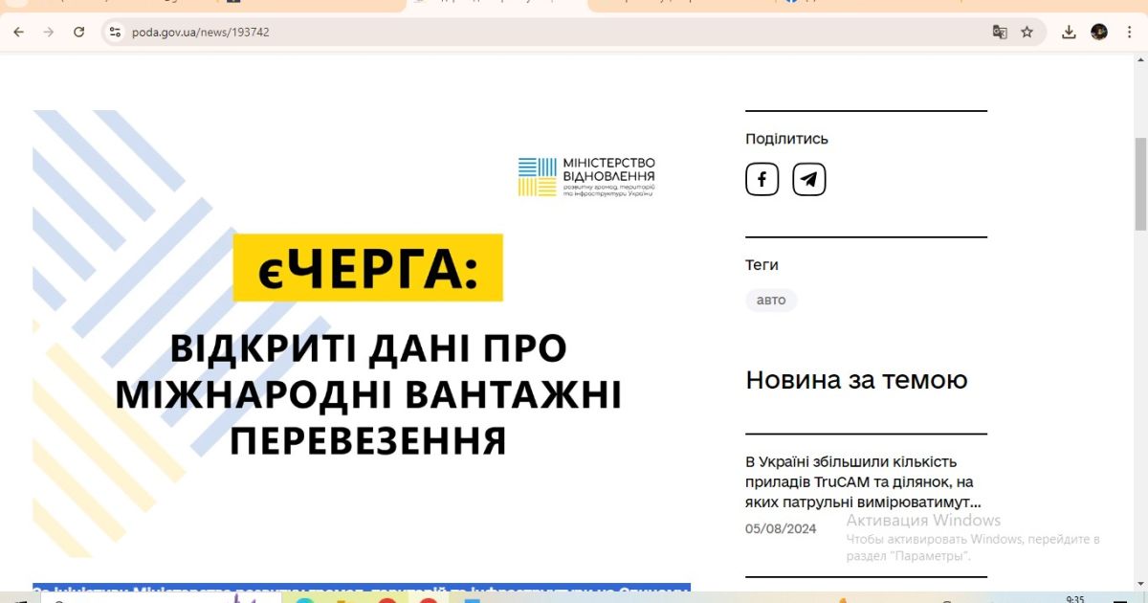The width and height of the screenshot is (1148, 603).
Task: Click the "авто" tag
Action: pyautogui.click(x=771, y=301)
